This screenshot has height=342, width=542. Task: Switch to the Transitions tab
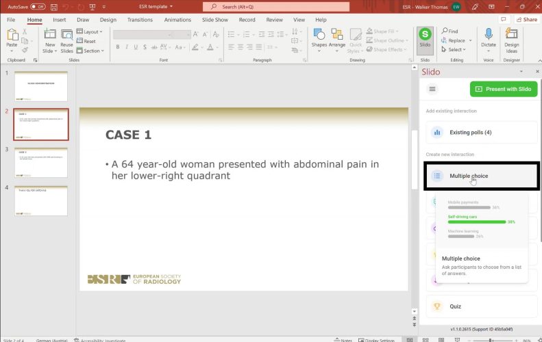tap(140, 20)
